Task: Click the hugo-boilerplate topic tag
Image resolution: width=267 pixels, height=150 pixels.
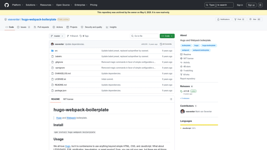Action: [209, 45]
